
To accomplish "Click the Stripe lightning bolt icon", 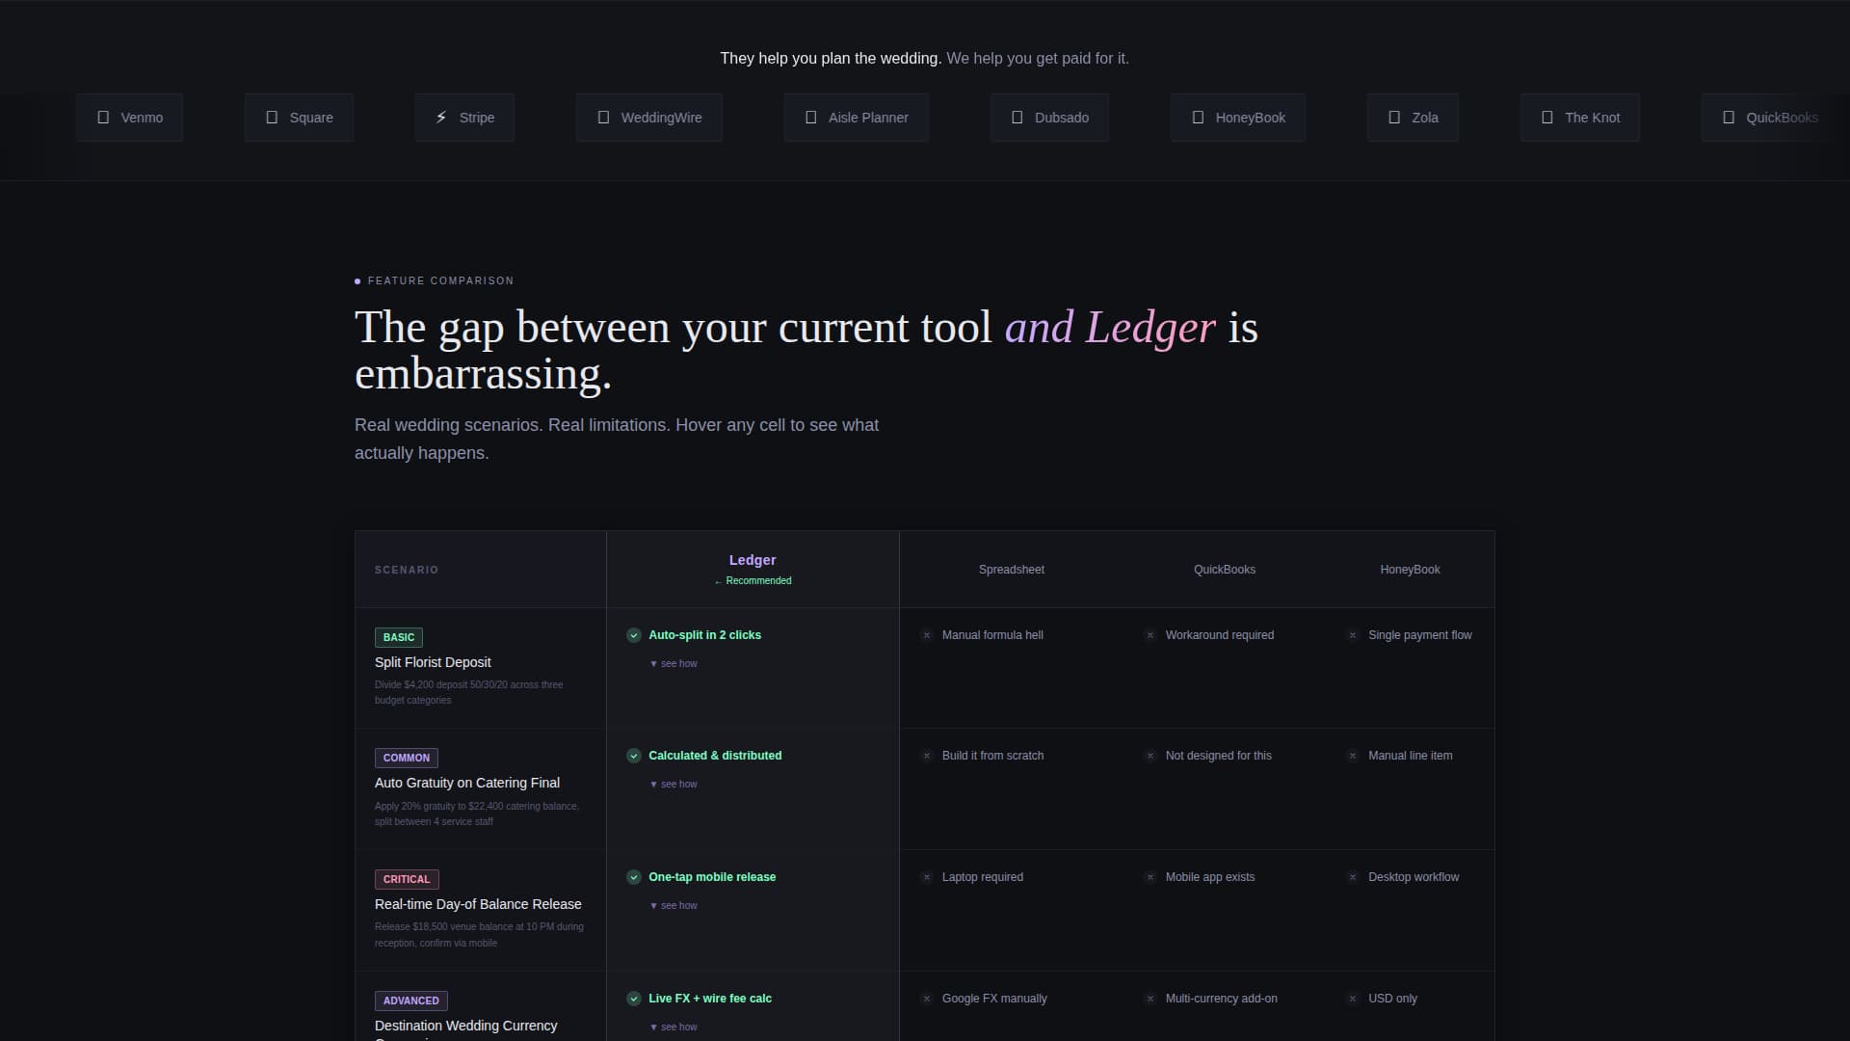I will pyautogui.click(x=441, y=118).
